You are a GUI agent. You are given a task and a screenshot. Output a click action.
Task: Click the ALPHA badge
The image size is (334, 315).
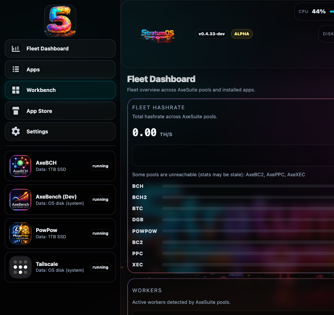(241, 34)
